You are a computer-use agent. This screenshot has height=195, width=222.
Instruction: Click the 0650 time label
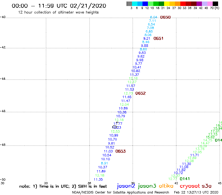click(165, 17)
